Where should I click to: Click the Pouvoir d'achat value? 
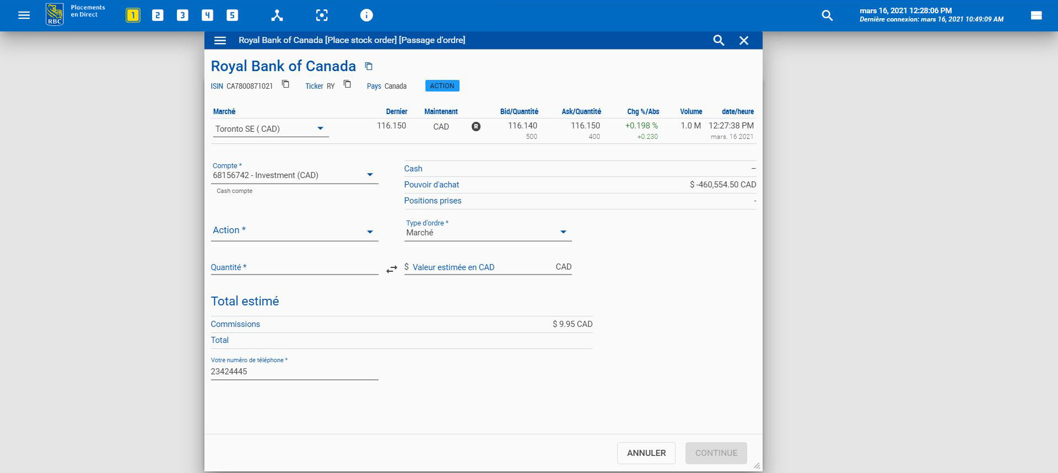723,185
